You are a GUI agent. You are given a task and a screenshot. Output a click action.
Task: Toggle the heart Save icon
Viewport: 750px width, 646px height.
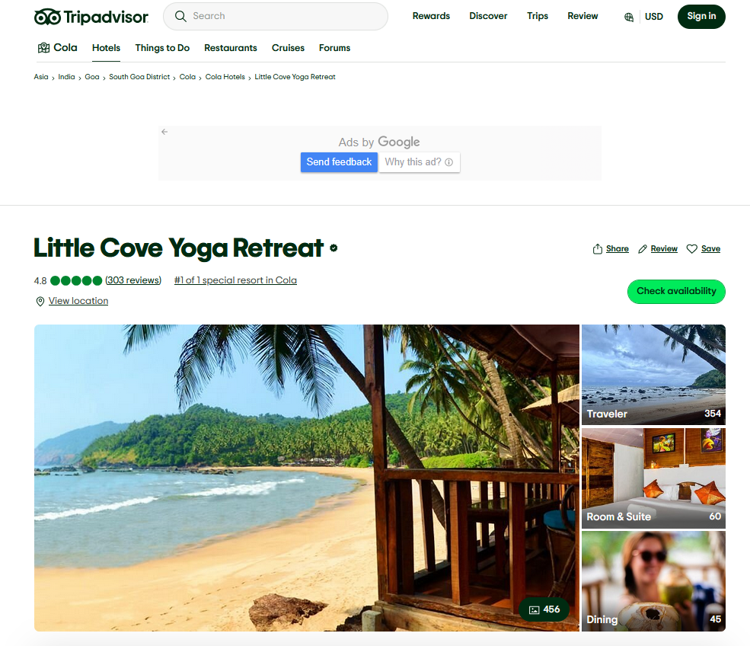point(691,249)
